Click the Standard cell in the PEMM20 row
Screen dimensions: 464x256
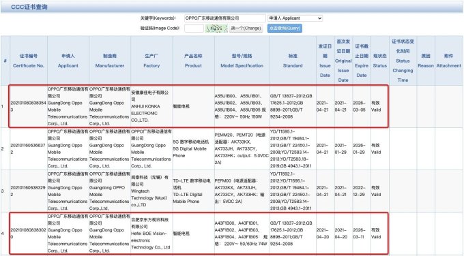pyautogui.click(x=293, y=149)
